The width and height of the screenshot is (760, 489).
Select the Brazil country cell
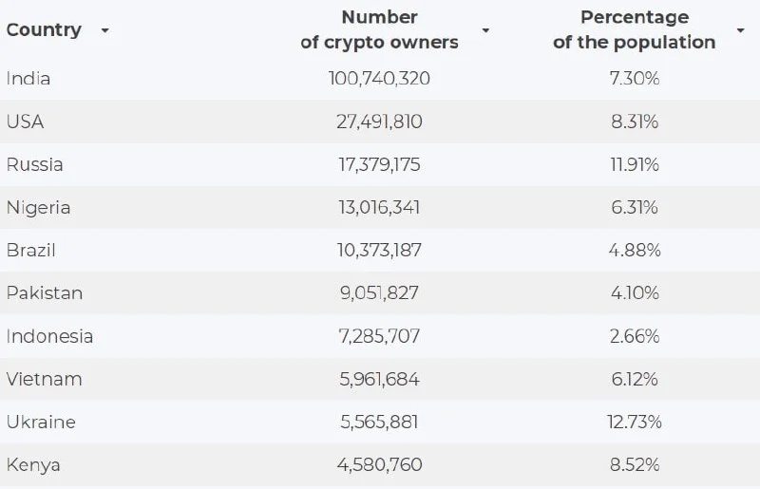[30, 250]
